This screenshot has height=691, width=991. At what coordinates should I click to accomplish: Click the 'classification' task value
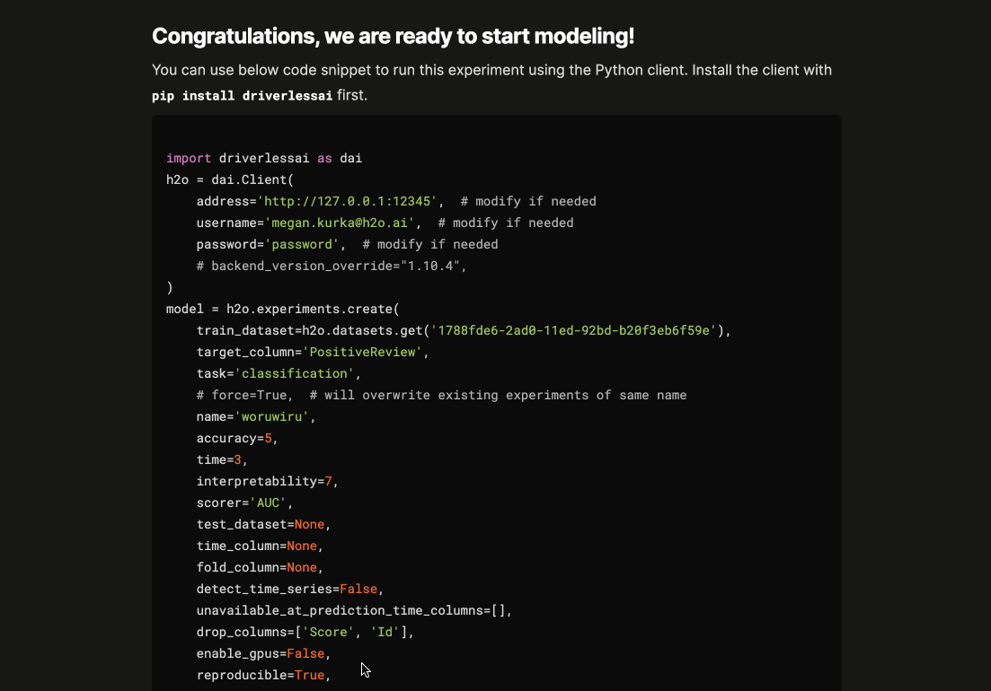301,373
